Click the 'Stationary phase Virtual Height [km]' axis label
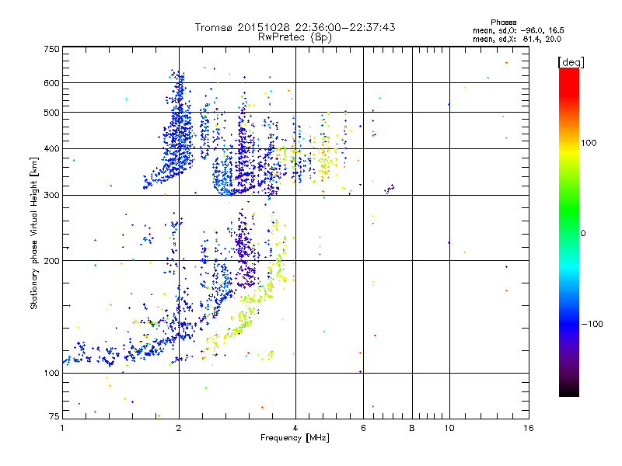 (x=33, y=233)
